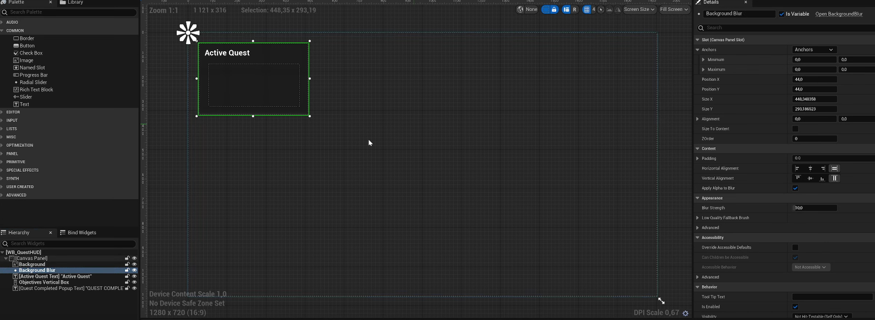
Task: Click the localization globe icon
Action: click(520, 10)
